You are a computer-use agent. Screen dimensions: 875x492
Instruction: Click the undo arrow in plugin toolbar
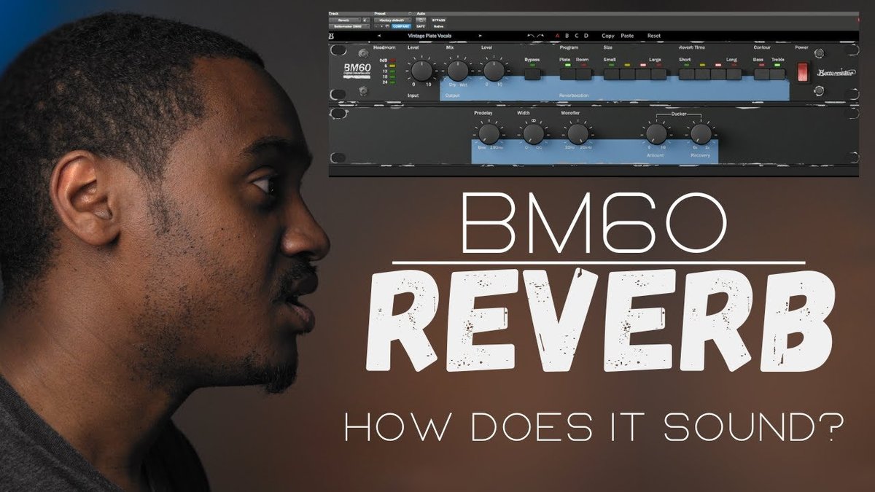pyautogui.click(x=531, y=36)
